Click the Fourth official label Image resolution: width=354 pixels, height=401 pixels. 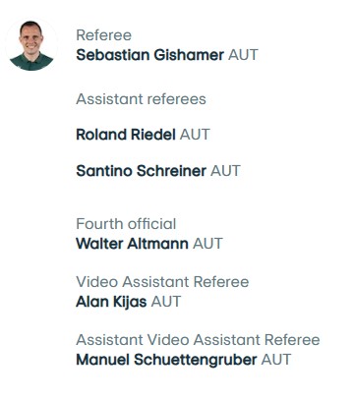[x=126, y=224]
